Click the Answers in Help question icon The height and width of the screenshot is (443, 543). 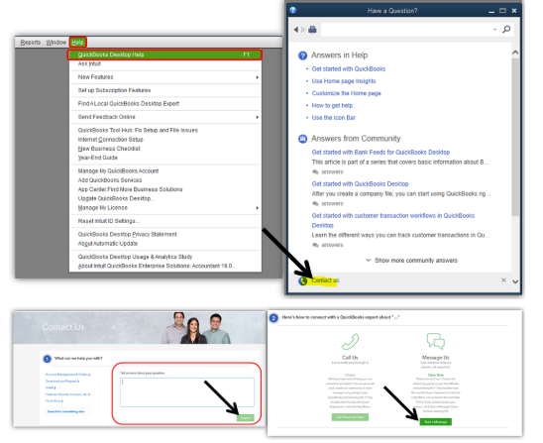tap(302, 55)
